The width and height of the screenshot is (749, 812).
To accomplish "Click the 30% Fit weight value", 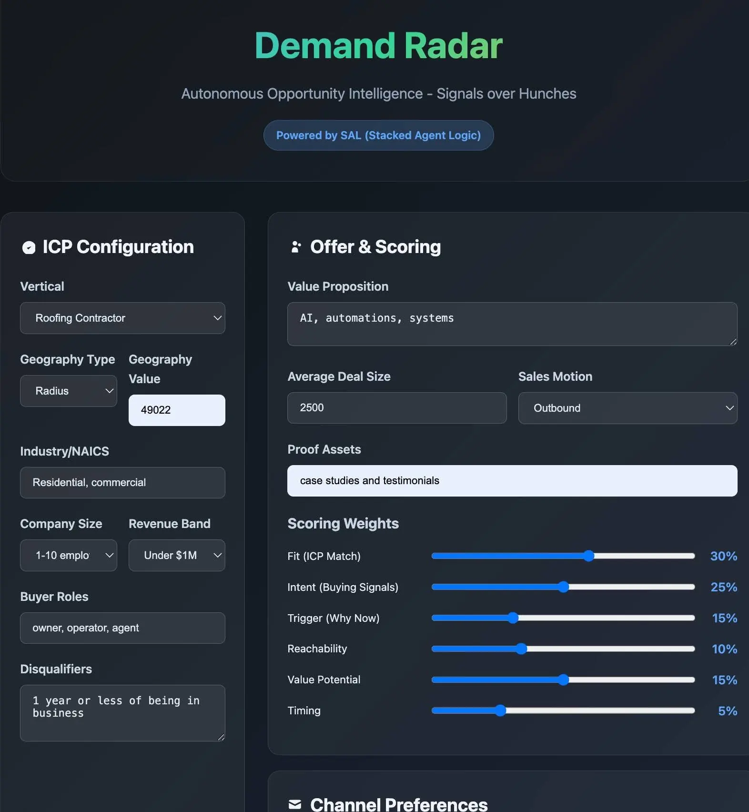I will click(x=724, y=556).
